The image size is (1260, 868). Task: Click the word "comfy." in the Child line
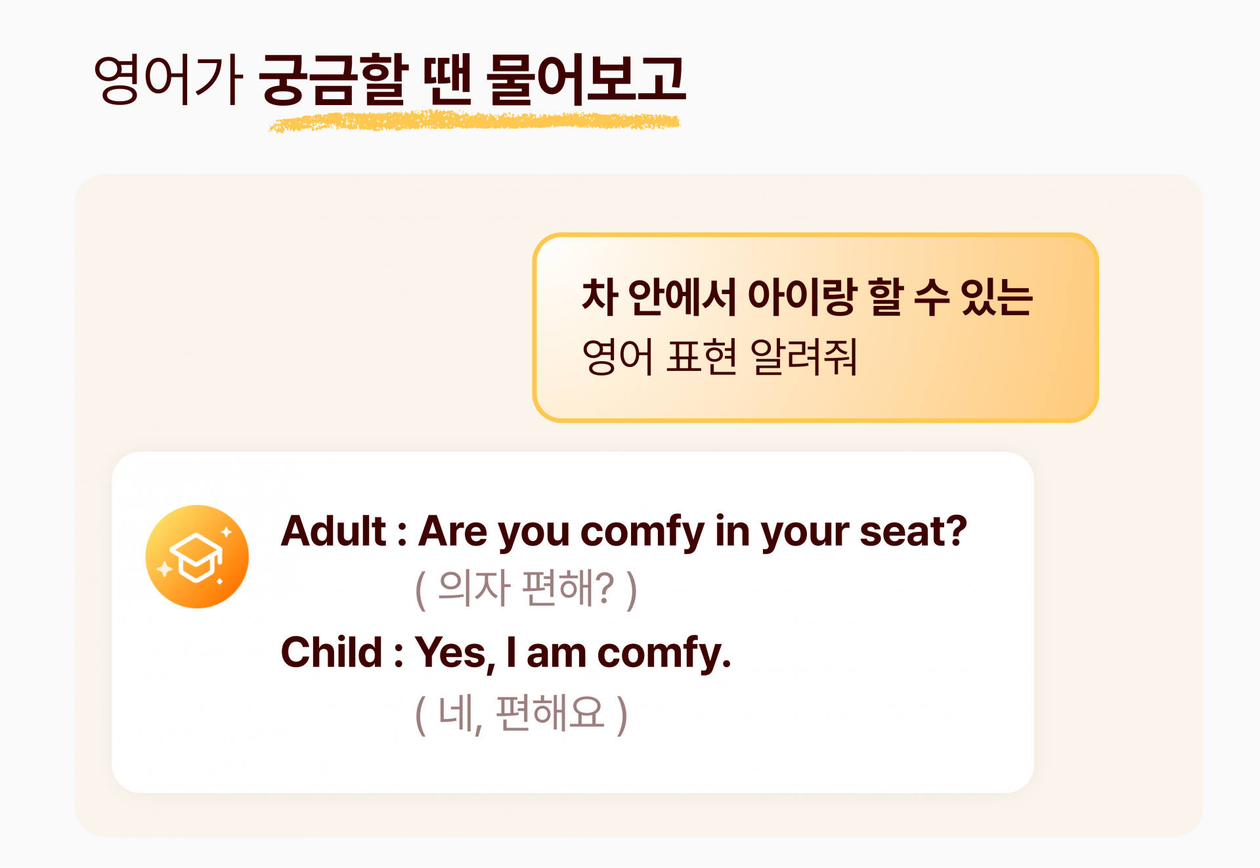[664, 653]
